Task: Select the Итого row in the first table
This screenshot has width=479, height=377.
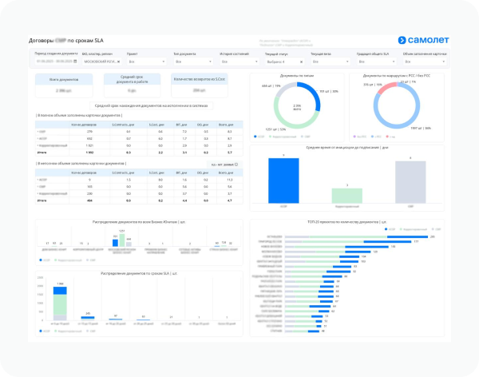Action: pyautogui.click(x=139, y=153)
